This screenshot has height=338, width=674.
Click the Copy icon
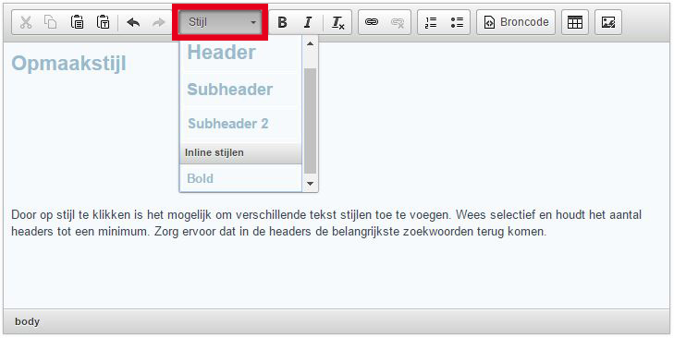[x=51, y=22]
